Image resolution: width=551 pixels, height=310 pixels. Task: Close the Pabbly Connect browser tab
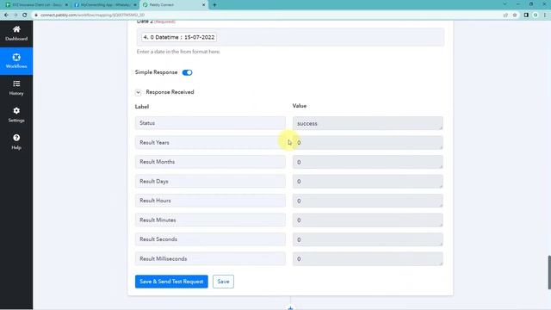203,5
